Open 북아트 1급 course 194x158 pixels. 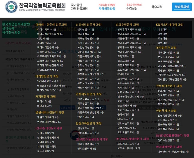point(123,101)
